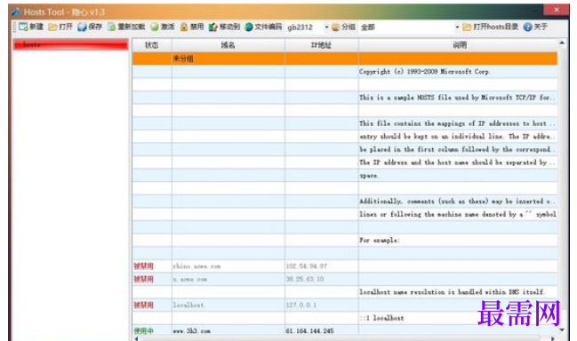Click the vertical scrollbar down arrow
The height and width of the screenshot is (341, 577).
(562, 330)
